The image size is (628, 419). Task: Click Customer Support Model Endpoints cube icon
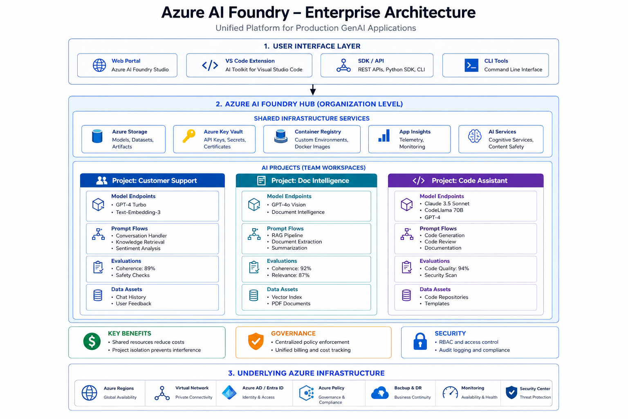tap(98, 204)
